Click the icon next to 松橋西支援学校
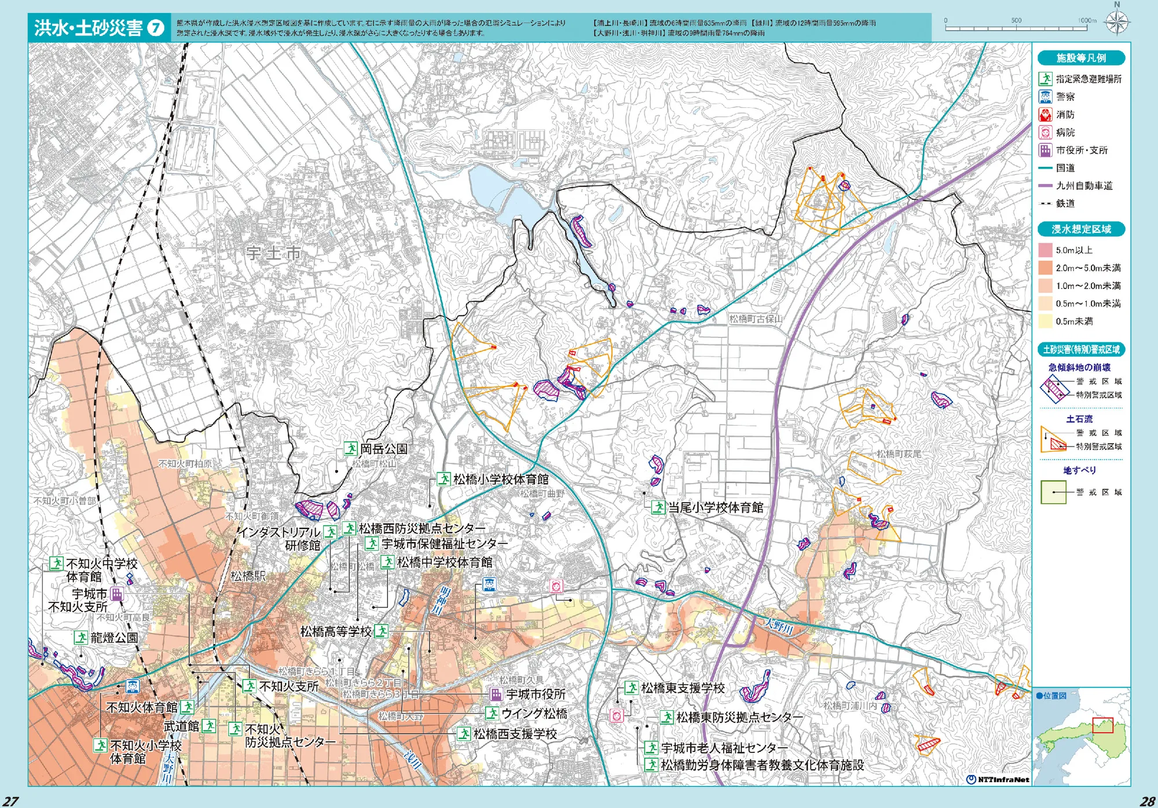The image size is (1158, 808). pyautogui.click(x=464, y=734)
